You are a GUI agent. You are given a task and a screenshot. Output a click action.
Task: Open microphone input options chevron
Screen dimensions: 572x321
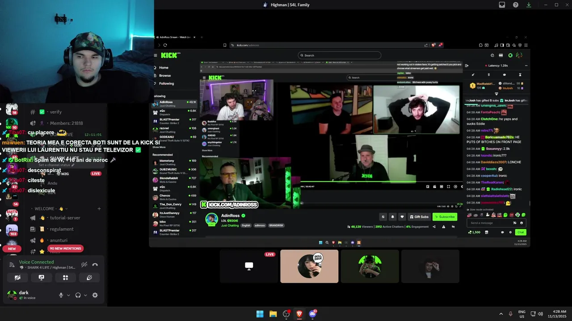[68, 295]
